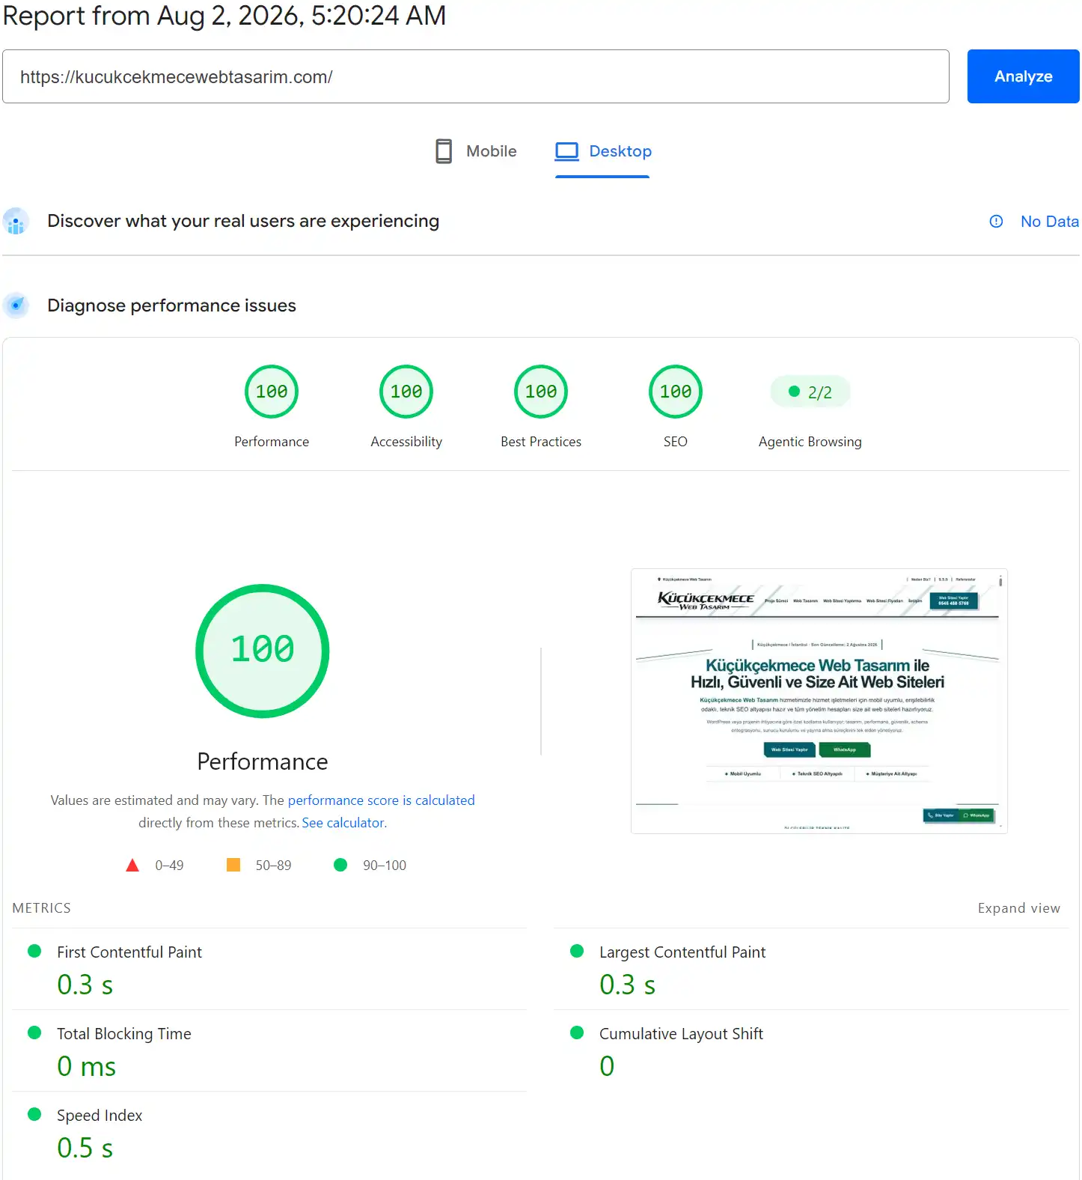Click the Speed Index 0.5 s value
The height and width of the screenshot is (1180, 1082).
85,1148
